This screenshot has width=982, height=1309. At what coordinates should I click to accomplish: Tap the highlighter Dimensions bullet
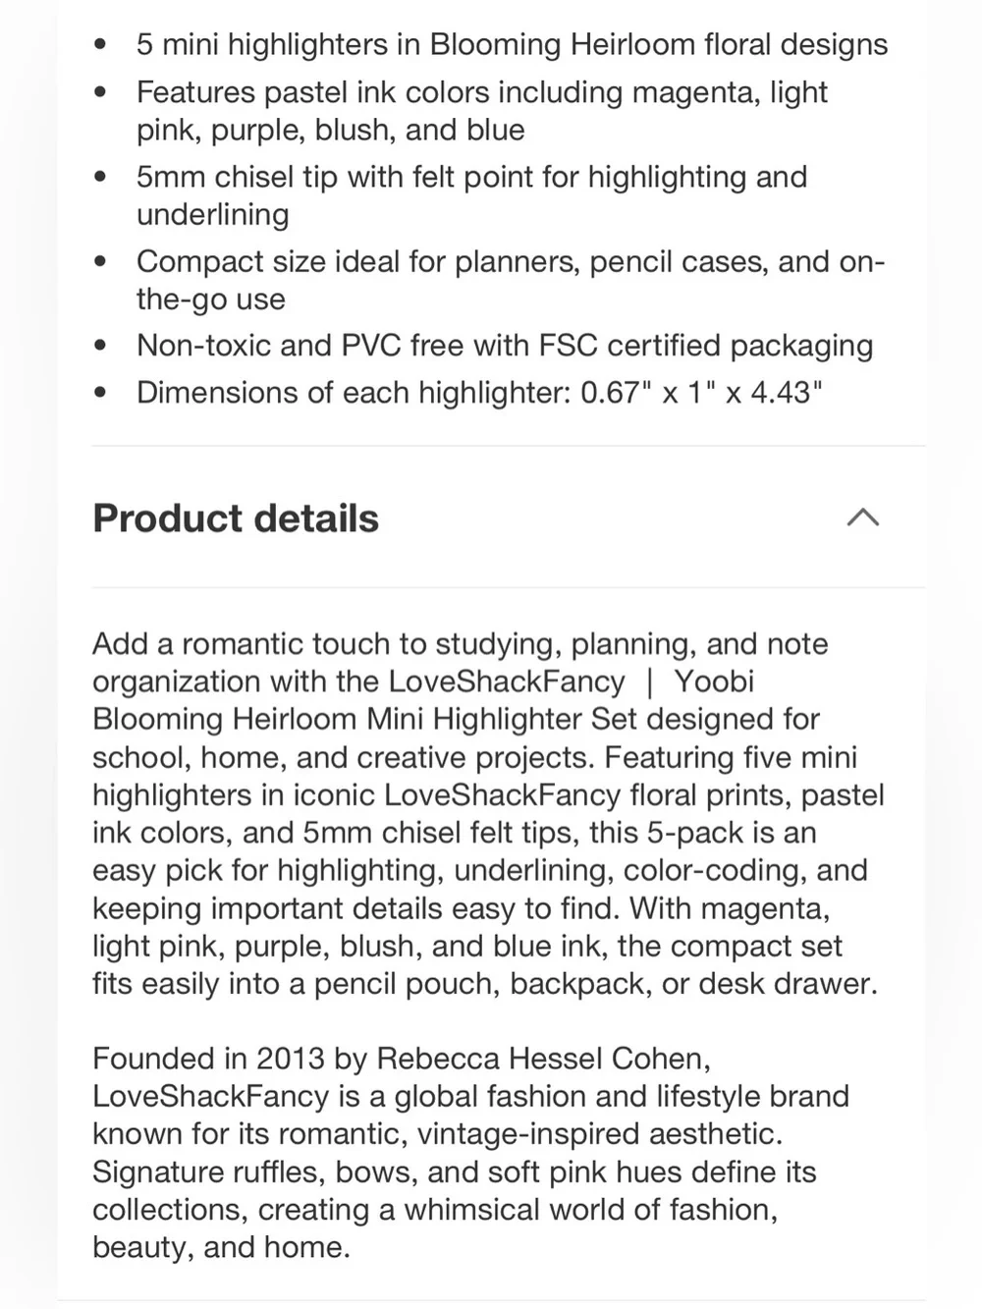(x=479, y=393)
